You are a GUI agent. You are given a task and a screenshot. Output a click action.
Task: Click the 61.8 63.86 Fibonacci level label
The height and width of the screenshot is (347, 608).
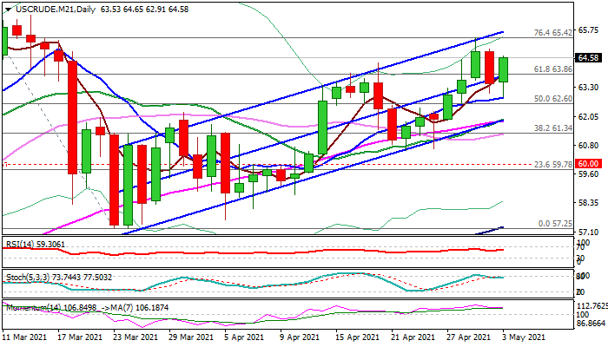coord(553,69)
